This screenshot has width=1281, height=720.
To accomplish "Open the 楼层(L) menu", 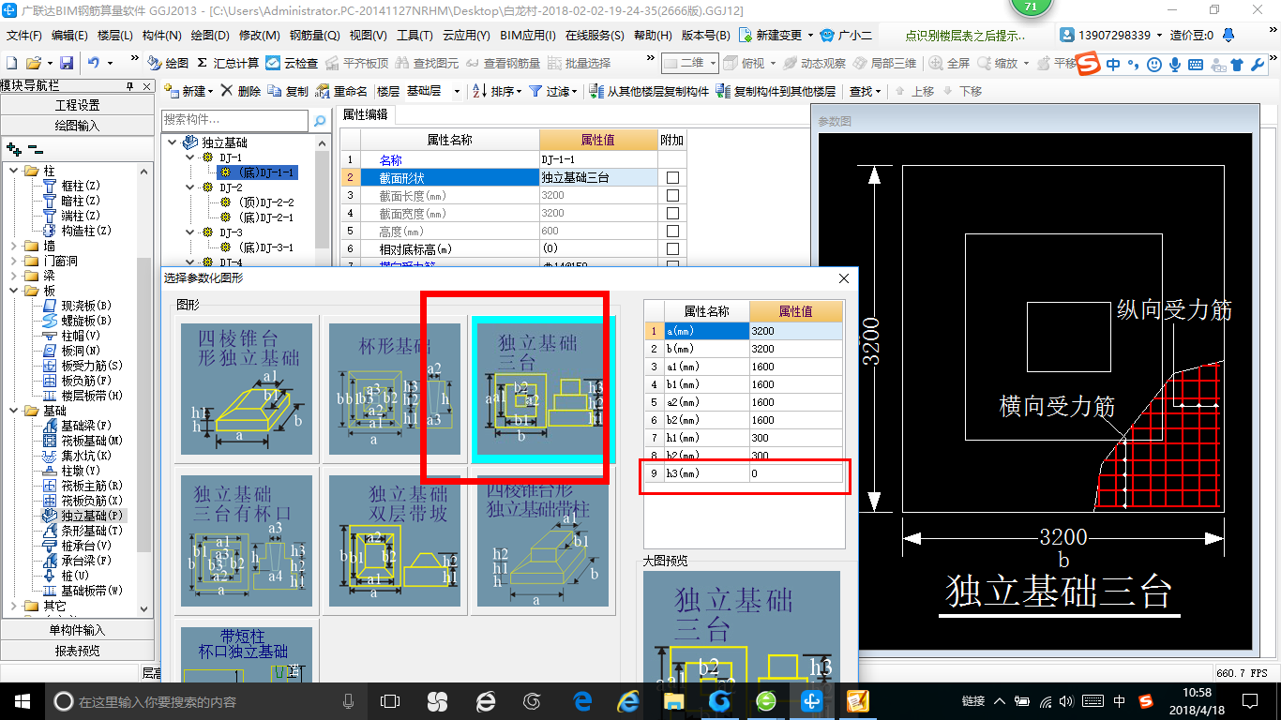I will (x=115, y=36).
